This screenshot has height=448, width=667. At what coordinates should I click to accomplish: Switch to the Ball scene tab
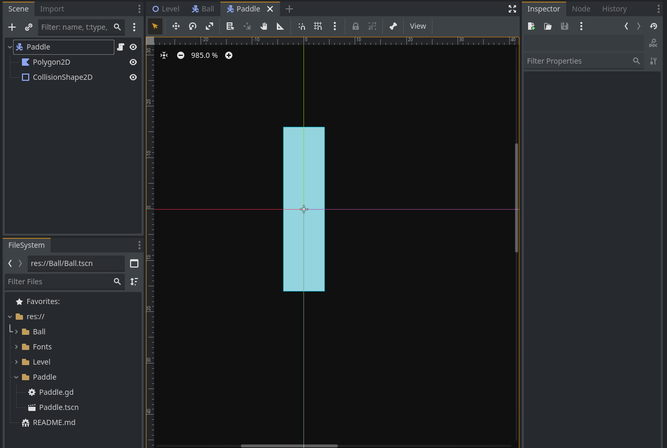tap(203, 8)
